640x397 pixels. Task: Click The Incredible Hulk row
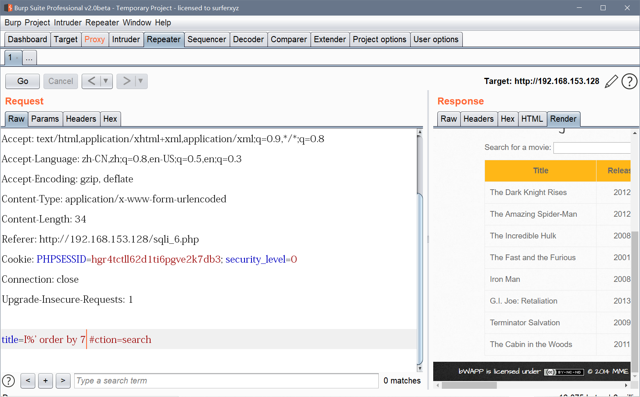[x=558, y=236]
